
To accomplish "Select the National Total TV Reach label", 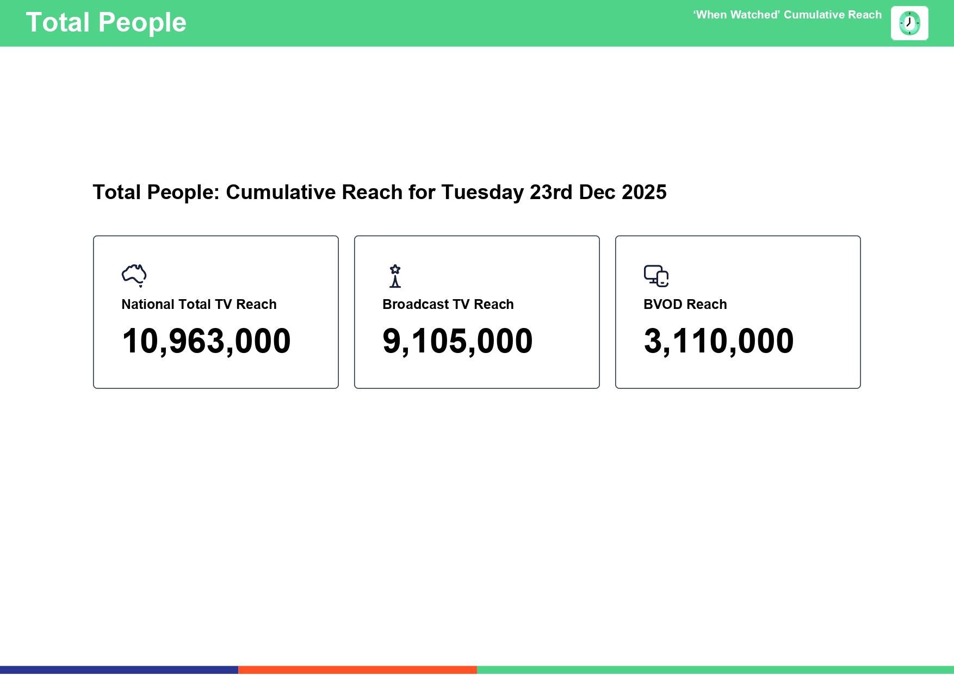I will [x=199, y=305].
